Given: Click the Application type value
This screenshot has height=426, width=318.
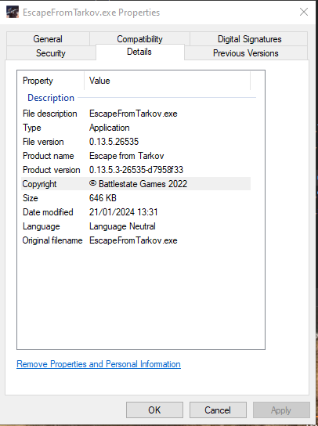Looking at the screenshot, I should [109, 128].
